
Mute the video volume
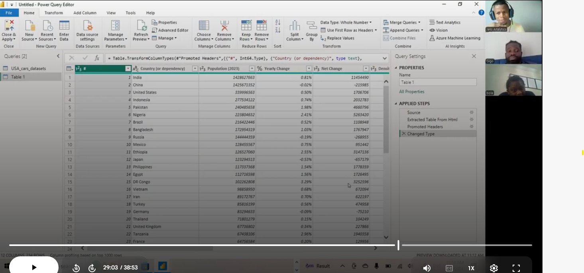pos(427,268)
